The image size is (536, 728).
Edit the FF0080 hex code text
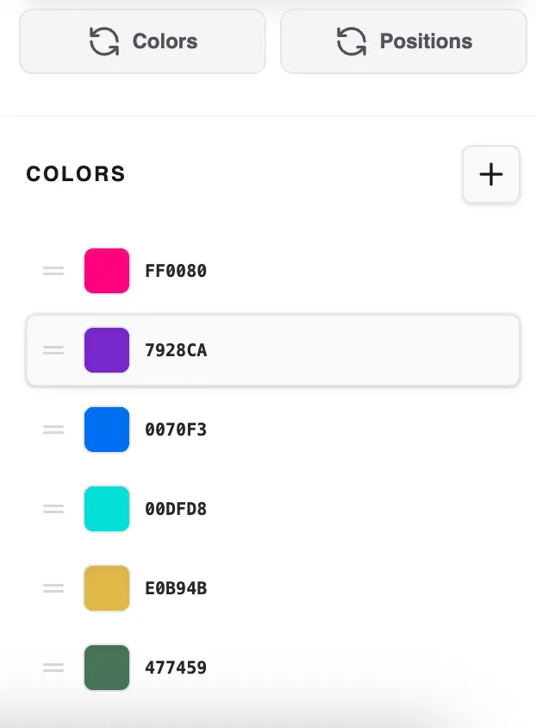coord(176,272)
